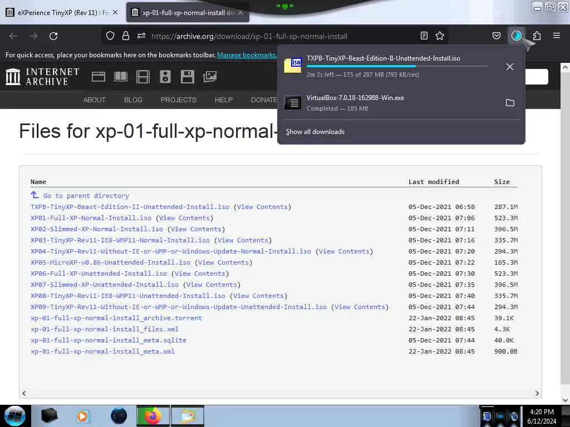Viewport: 570px width, 427px height.
Task: Open the Internet Archive Web section icon
Action: (98, 77)
